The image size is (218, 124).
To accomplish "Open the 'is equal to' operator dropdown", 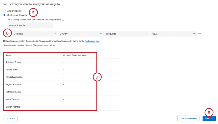I will [127, 34].
